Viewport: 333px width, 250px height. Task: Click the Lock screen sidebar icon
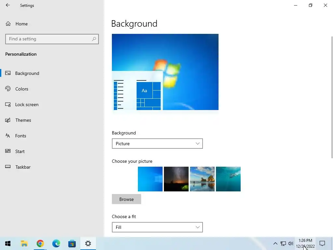pyautogui.click(x=8, y=104)
